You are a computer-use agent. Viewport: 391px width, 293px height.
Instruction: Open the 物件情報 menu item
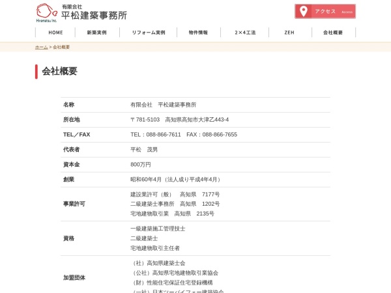(x=198, y=33)
